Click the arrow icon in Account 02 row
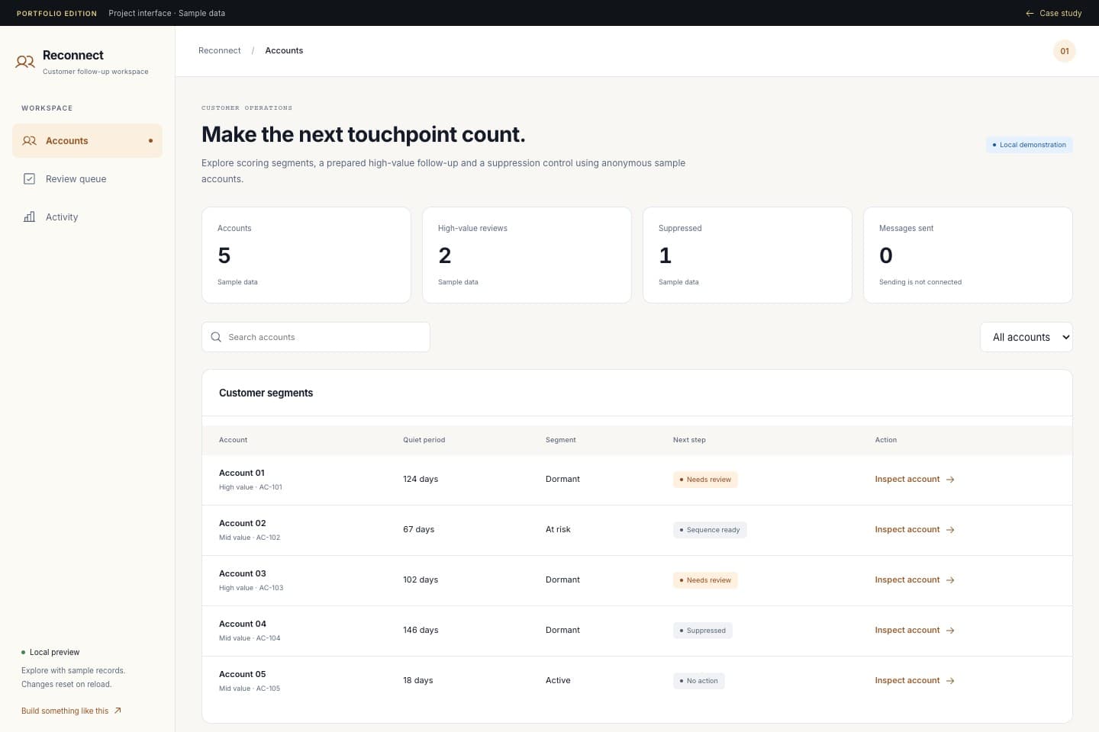 pyautogui.click(x=950, y=530)
